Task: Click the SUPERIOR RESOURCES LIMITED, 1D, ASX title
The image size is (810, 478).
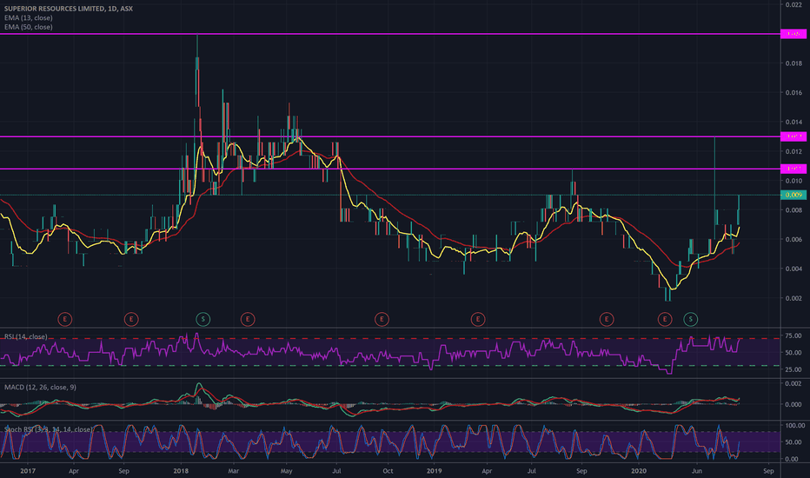Action: coord(68,9)
